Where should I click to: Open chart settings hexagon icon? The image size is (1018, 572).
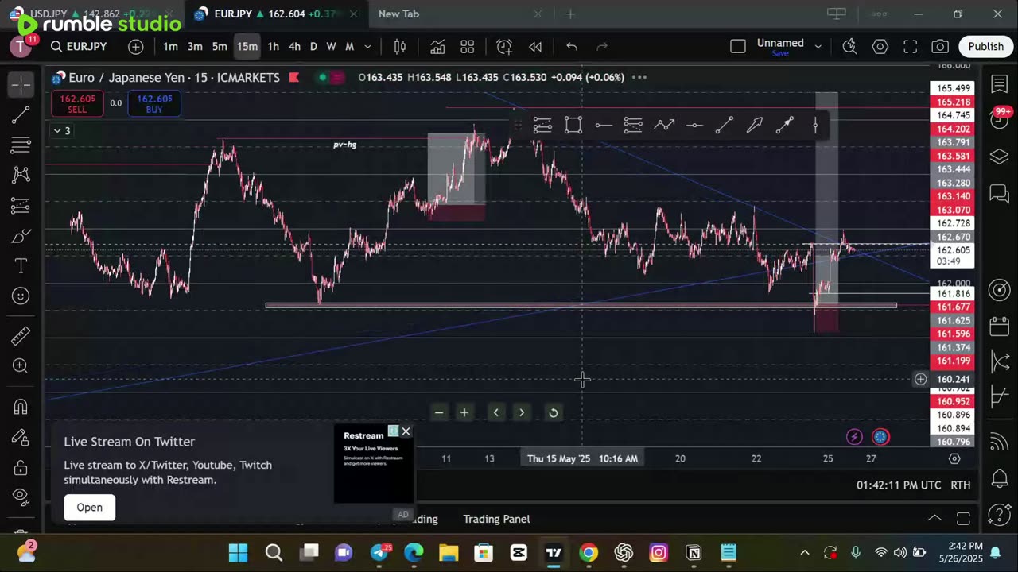click(880, 47)
